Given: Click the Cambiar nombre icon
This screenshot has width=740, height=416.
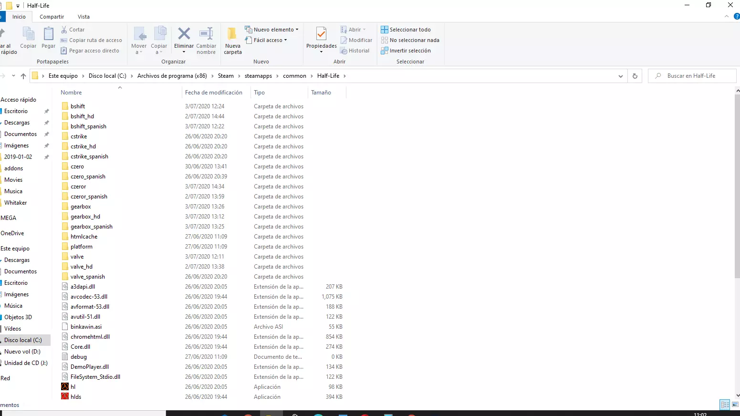Looking at the screenshot, I should click(206, 33).
